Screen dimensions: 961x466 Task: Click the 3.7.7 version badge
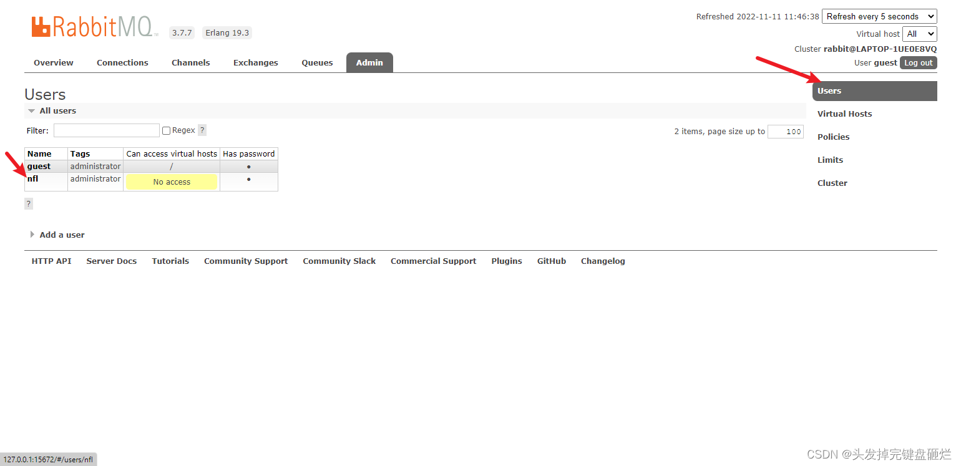coord(182,33)
